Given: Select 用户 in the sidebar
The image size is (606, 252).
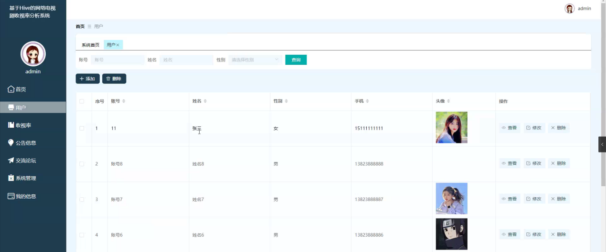Looking at the screenshot, I should pyautogui.click(x=33, y=107).
